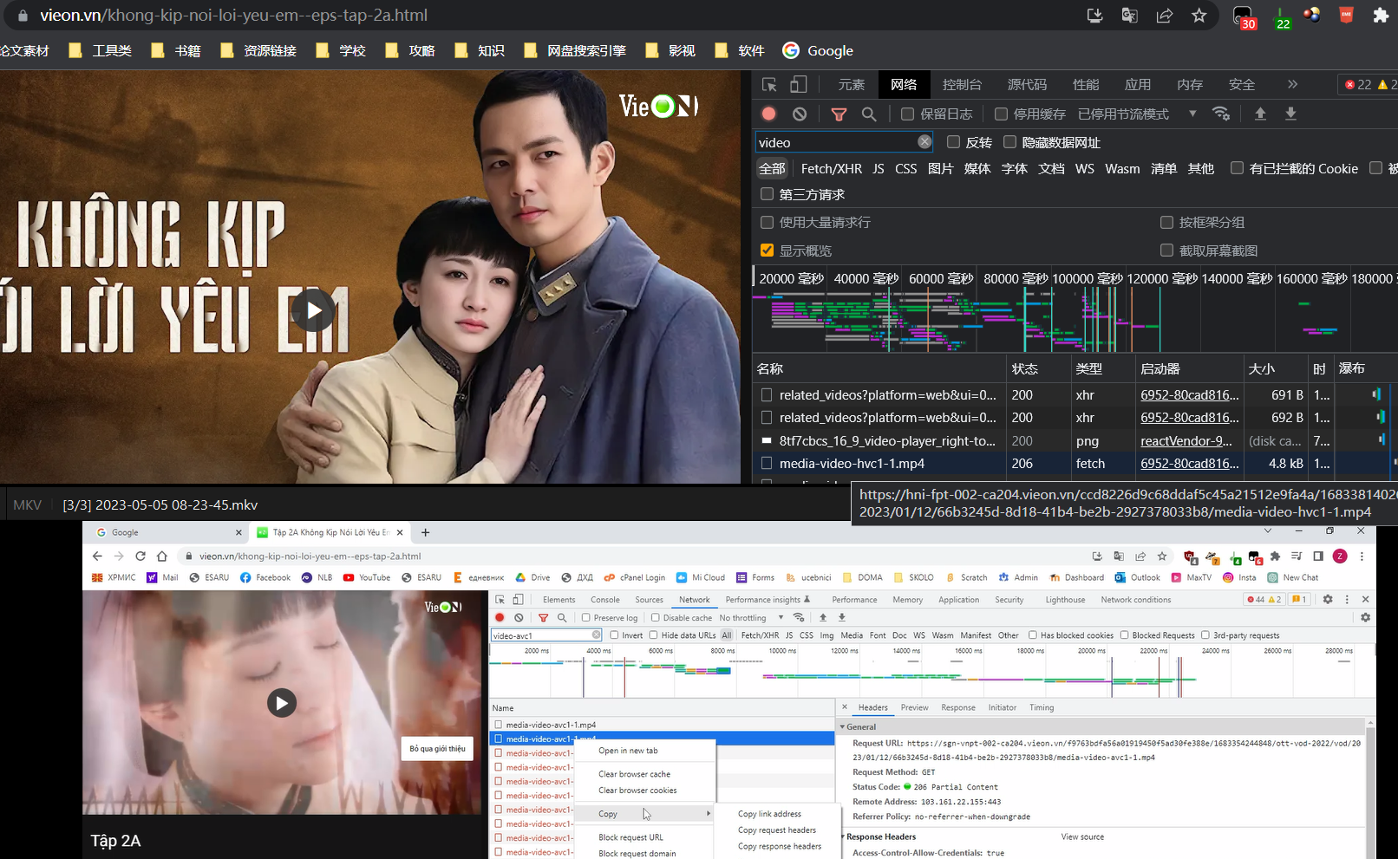This screenshot has width=1398, height=859.
Task: Toggle the red filter funnel in the Chinese DevTools
Action: click(839, 114)
